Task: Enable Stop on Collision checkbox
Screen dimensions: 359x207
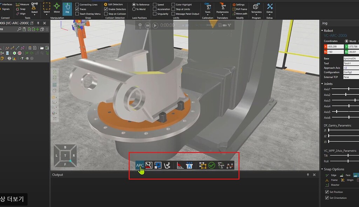Action: [106, 14]
